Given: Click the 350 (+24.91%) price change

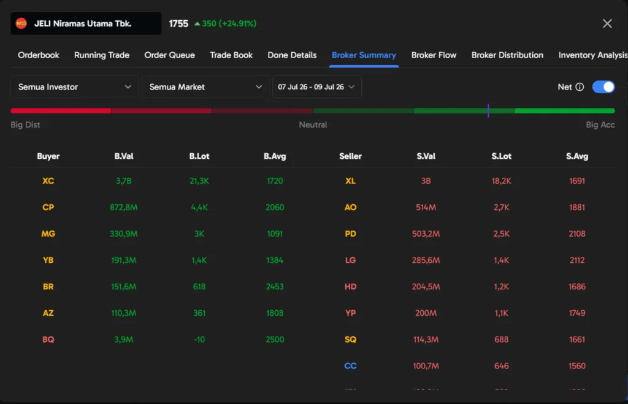Looking at the screenshot, I should 226,24.
